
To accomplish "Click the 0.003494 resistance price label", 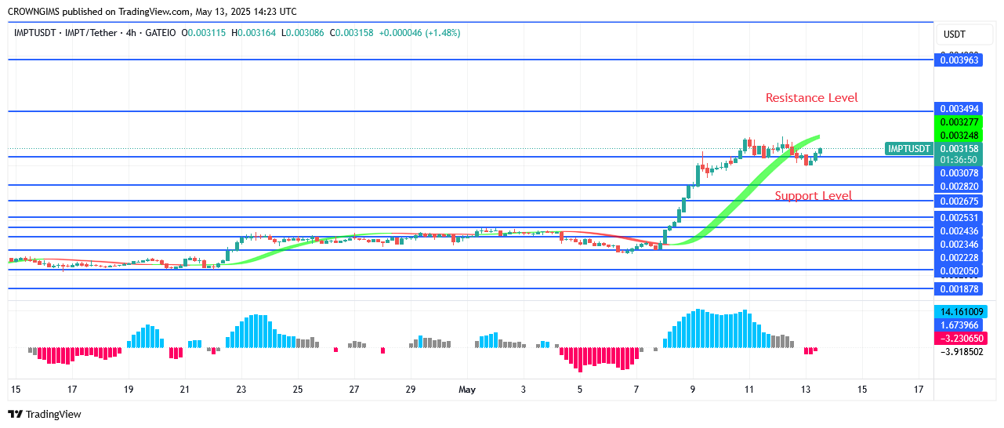I will pyautogui.click(x=959, y=109).
